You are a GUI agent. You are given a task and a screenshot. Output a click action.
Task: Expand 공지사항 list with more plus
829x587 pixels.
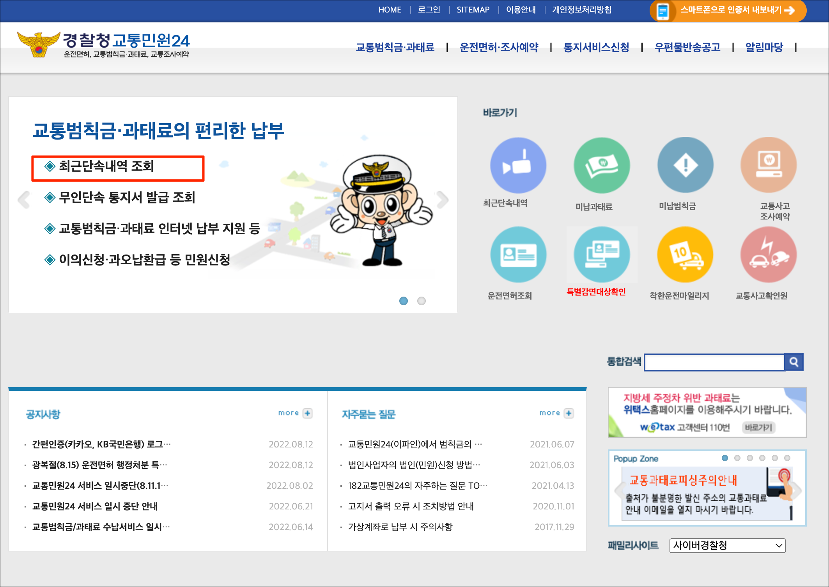(308, 413)
